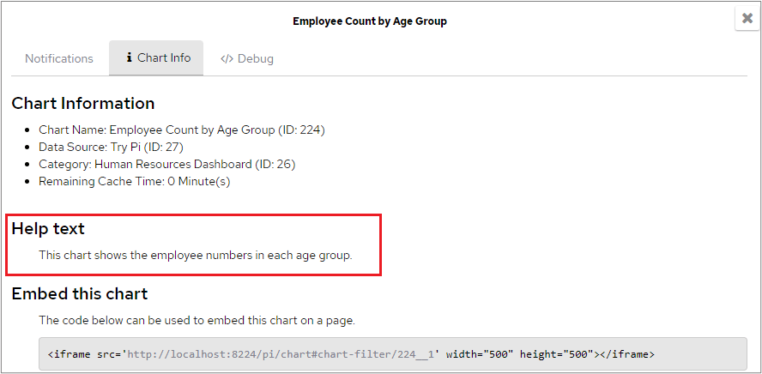This screenshot has height=374, width=762.
Task: Click the dialog title Employee Count by Age Group
Action: pyautogui.click(x=370, y=21)
